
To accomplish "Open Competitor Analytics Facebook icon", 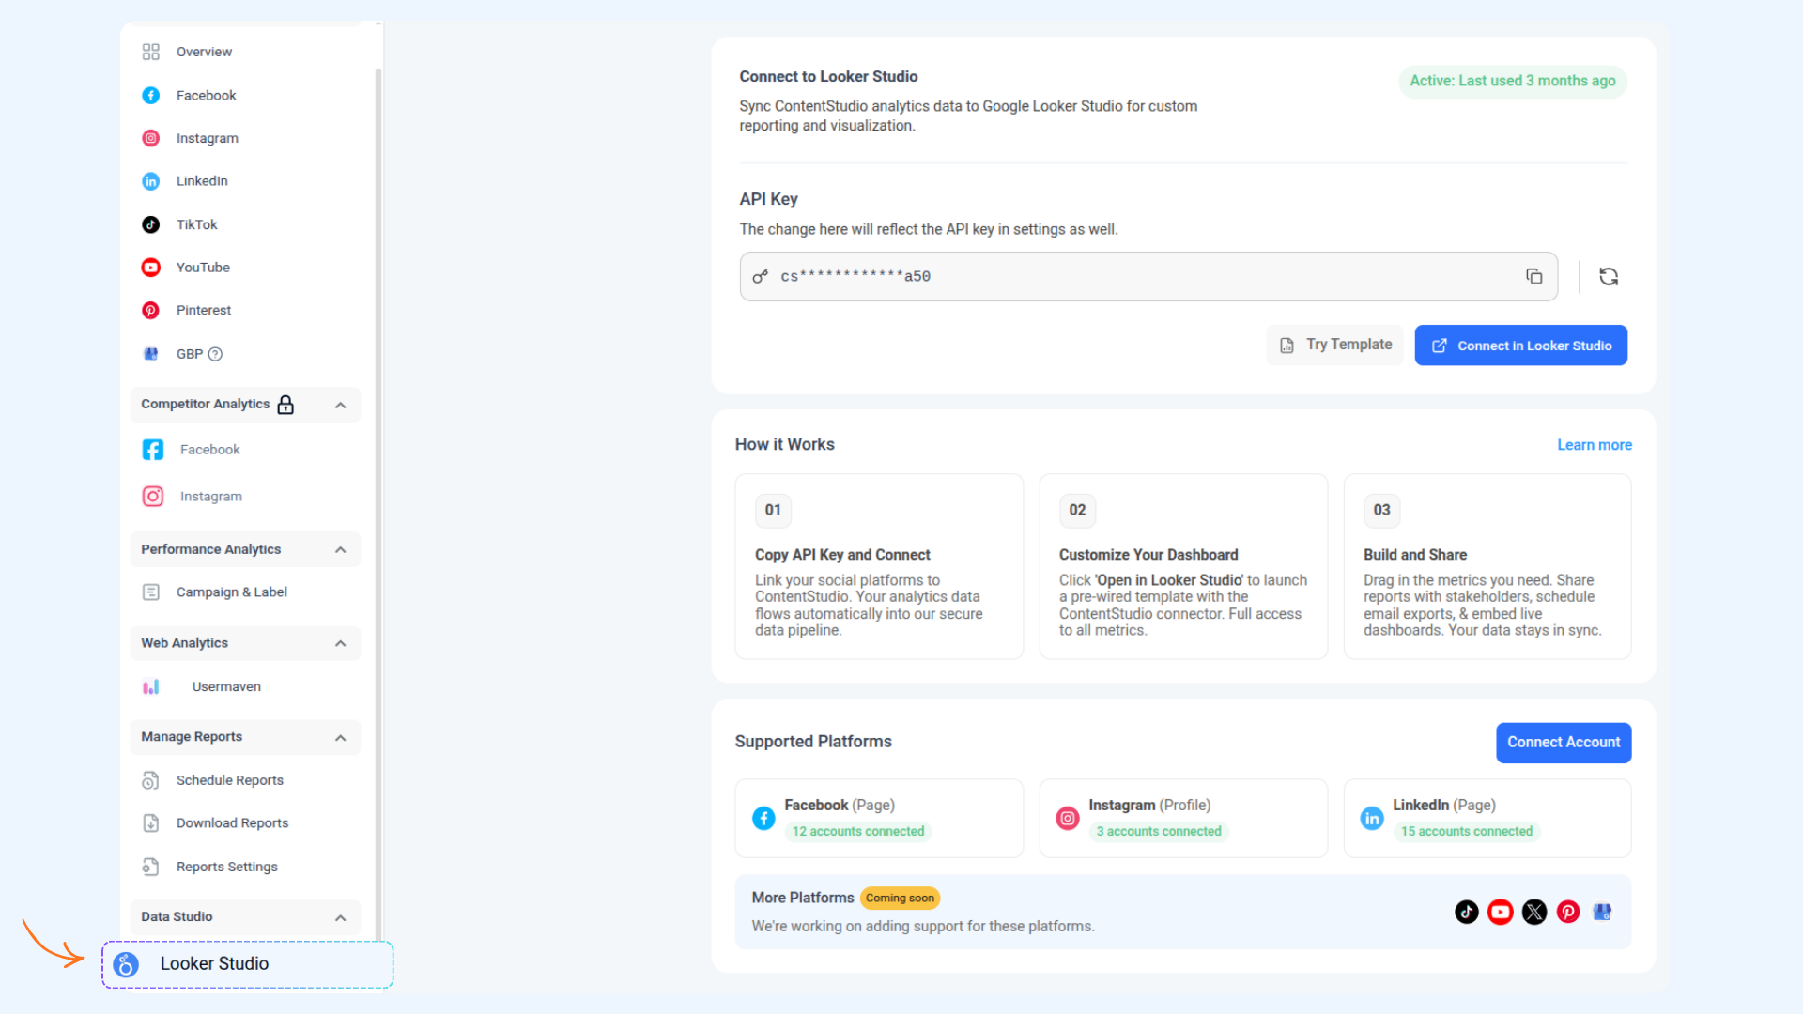I will [x=152, y=450].
